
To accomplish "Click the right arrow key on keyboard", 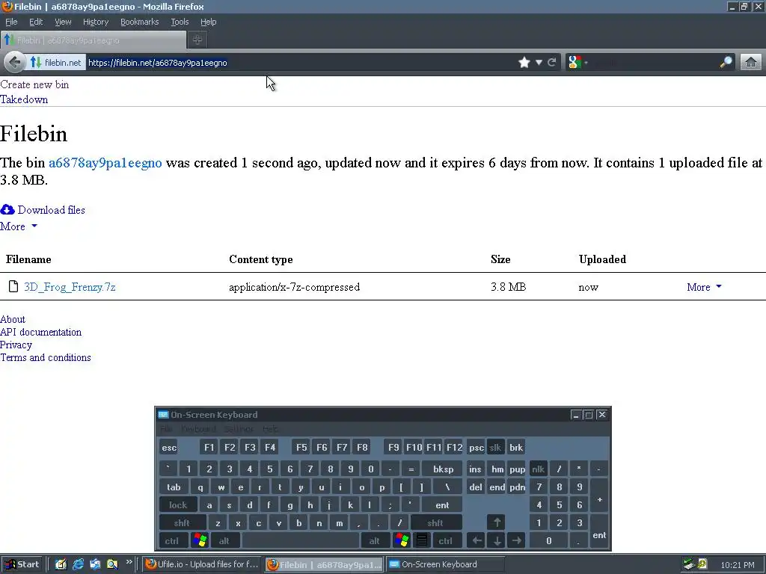I will click(x=516, y=540).
